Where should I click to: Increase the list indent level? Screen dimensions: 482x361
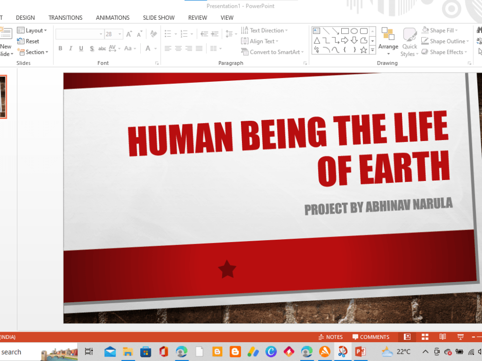[x=215, y=34]
